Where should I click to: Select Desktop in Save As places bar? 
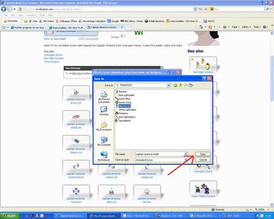coord(104,111)
